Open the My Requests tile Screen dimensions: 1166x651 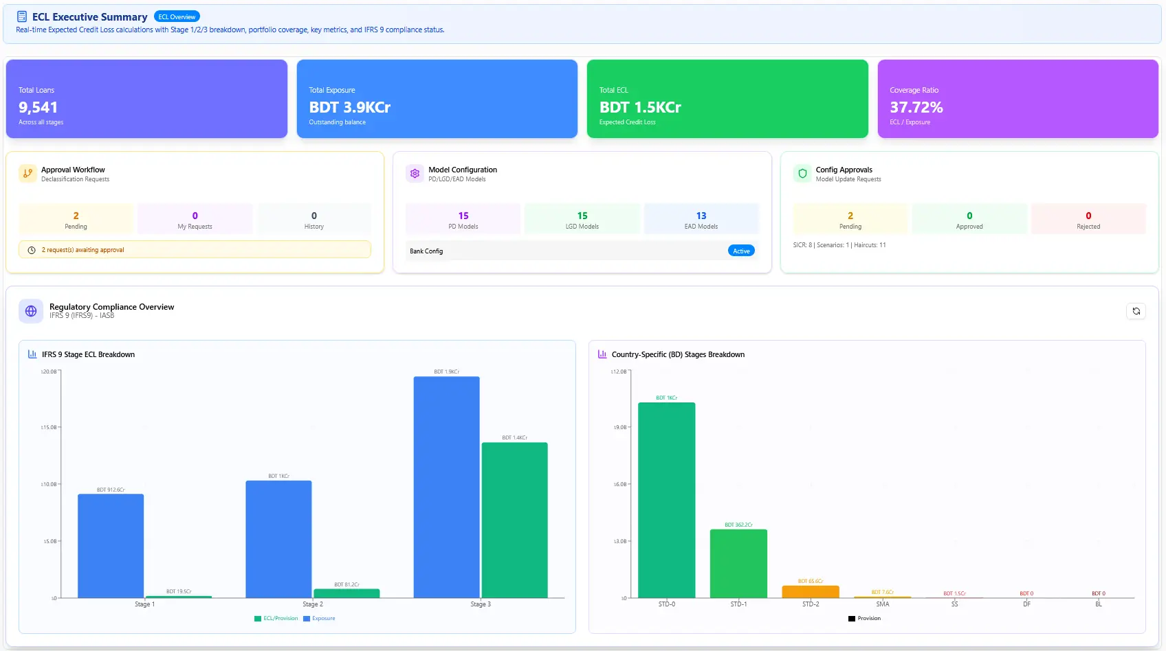tap(195, 220)
